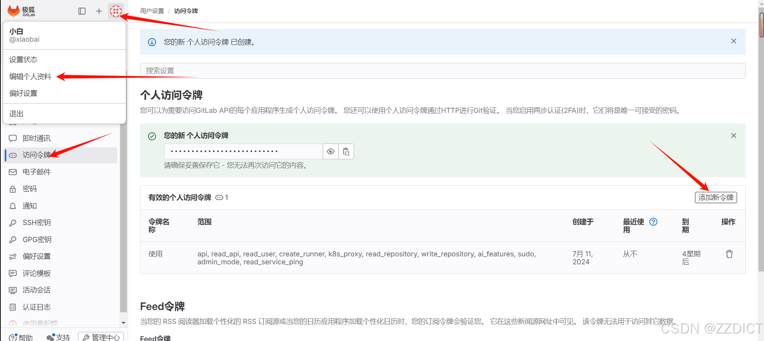Revoke the 使用 token with trash icon
The width and height of the screenshot is (764, 341).
[x=729, y=254]
